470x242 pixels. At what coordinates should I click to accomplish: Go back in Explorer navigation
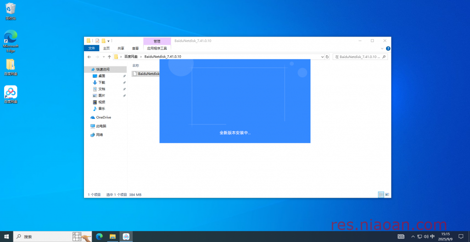pos(90,57)
